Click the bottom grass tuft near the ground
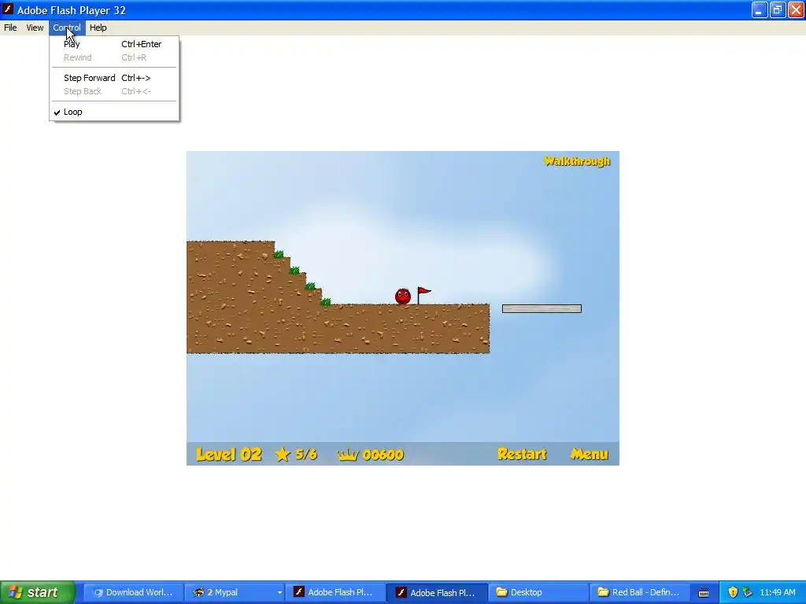 click(x=326, y=302)
